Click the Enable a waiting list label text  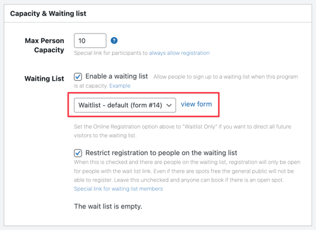coord(116,76)
